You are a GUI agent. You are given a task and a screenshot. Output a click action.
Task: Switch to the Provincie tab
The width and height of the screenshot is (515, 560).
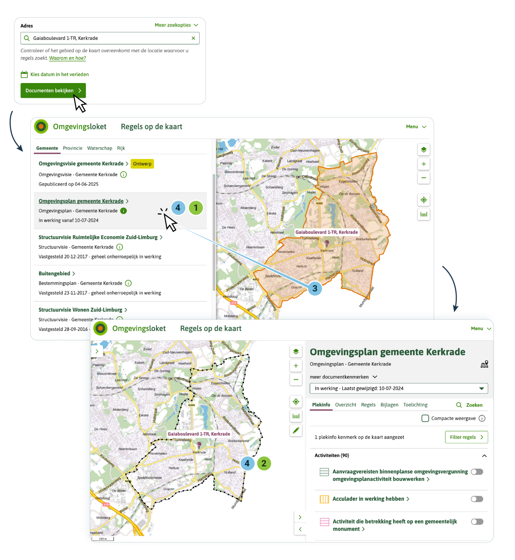[73, 148]
